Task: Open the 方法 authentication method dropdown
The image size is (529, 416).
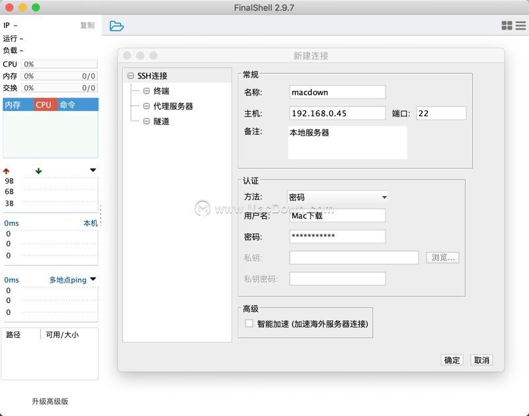Action: (337, 197)
